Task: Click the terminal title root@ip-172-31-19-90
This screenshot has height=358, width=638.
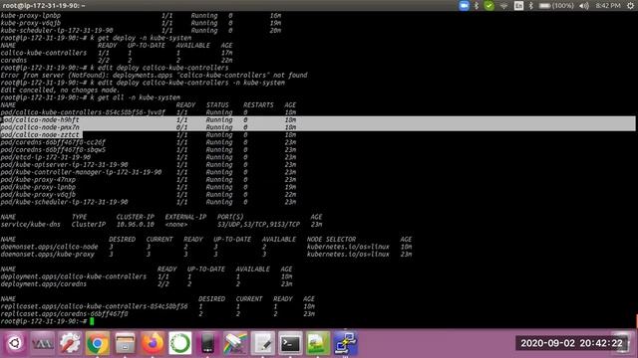Action: [44, 6]
